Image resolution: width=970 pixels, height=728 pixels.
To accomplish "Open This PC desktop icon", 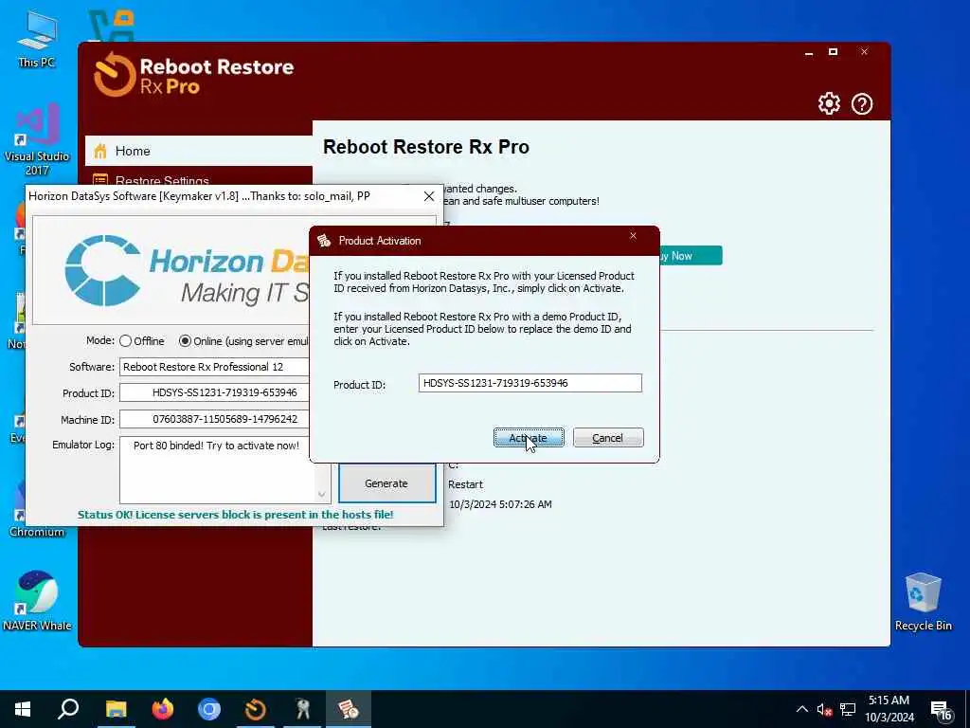I will pos(36,38).
